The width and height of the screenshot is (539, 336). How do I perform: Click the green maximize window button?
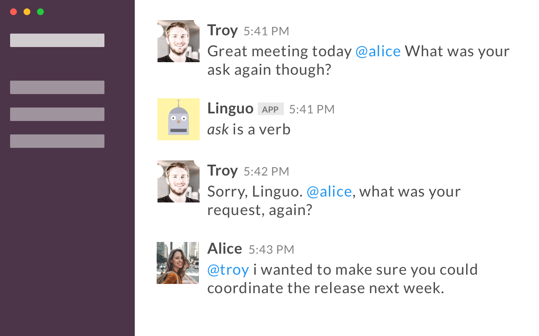click(x=40, y=12)
